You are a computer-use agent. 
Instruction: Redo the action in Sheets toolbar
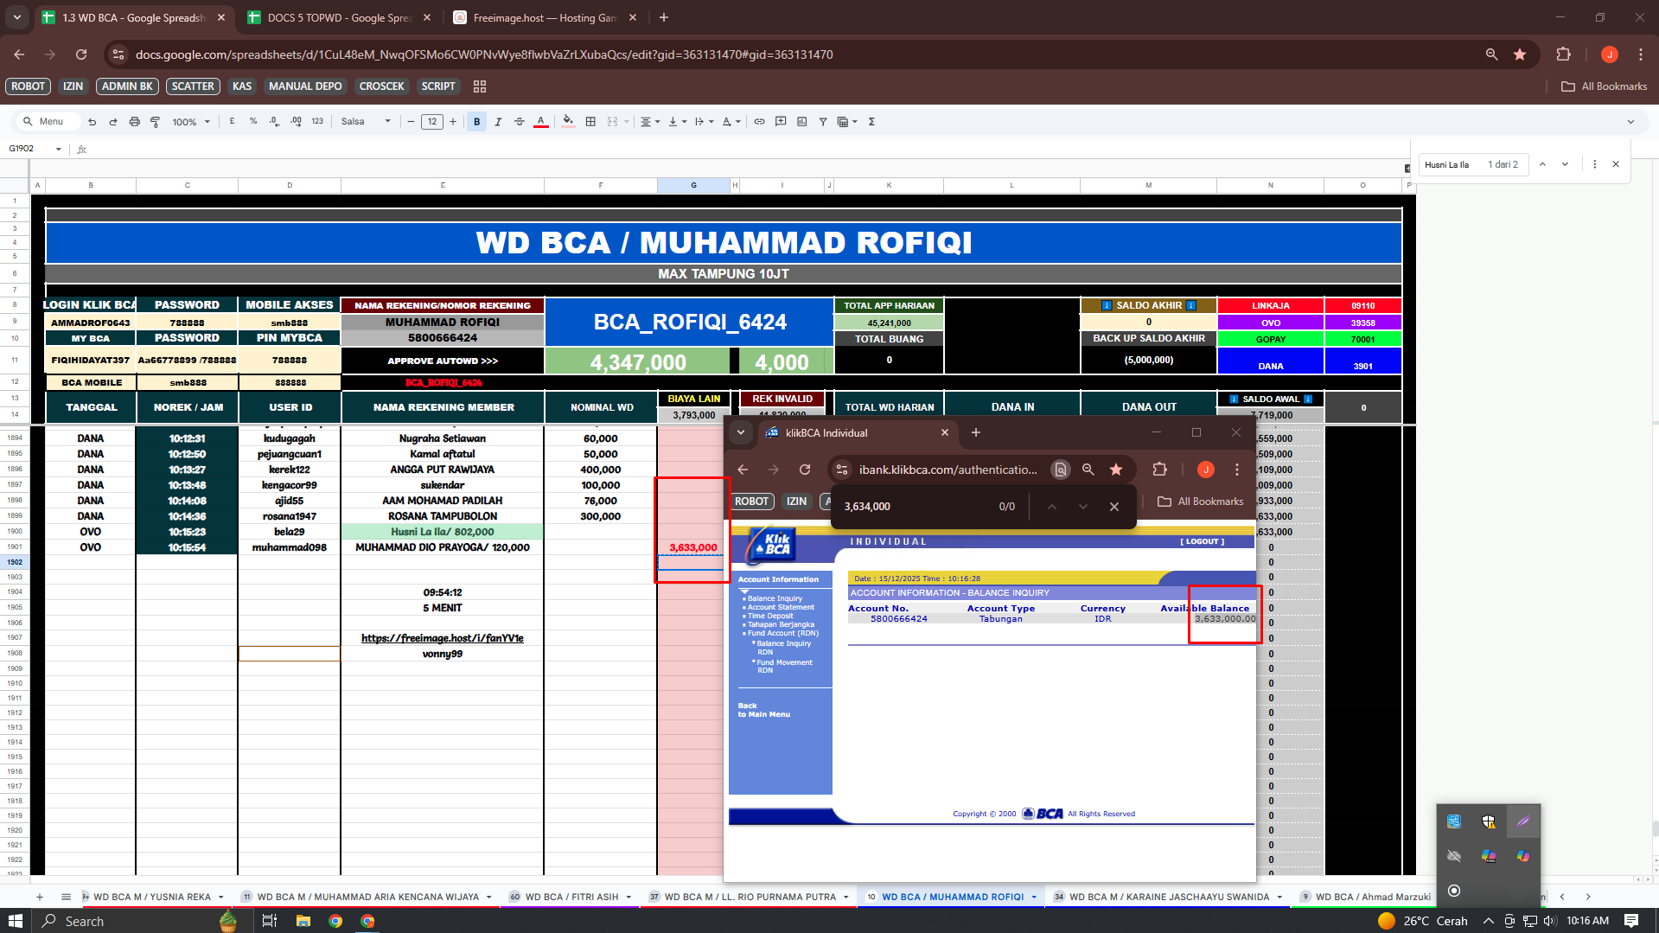113,122
